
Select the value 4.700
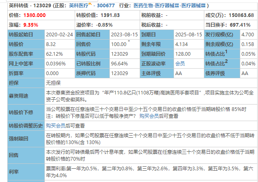coord(248,35)
